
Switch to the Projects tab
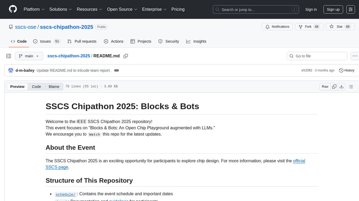141,41
